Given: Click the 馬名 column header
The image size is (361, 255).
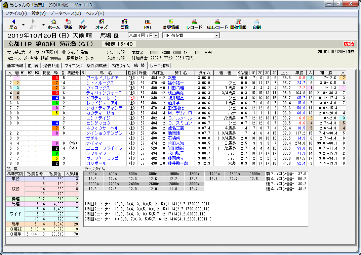Looking at the screenshot, I should coord(106,73).
